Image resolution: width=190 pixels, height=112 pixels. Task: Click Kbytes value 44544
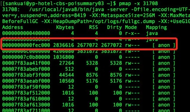point(66,75)
